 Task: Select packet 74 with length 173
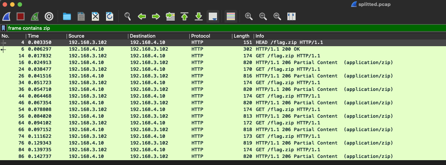pyautogui.click(x=223, y=136)
